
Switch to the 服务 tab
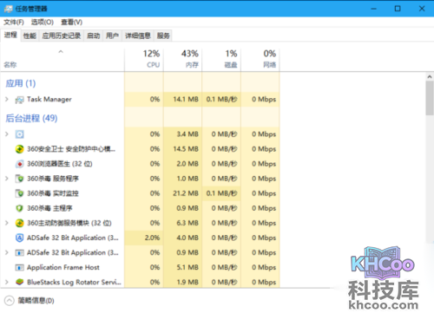click(x=163, y=36)
